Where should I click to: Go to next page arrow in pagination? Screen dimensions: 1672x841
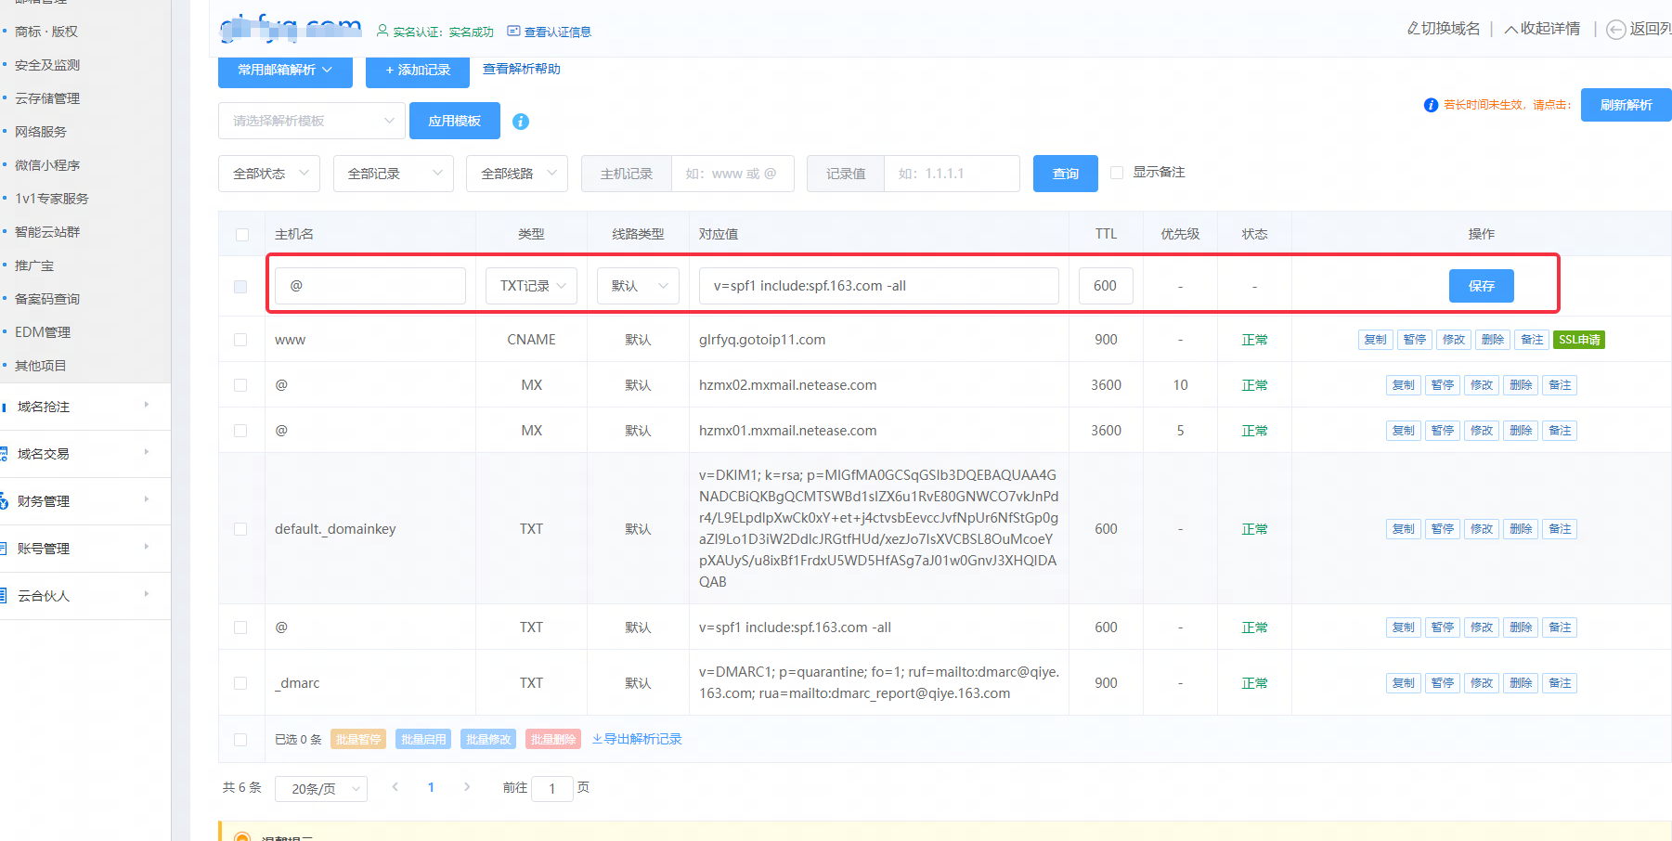pyautogui.click(x=467, y=787)
